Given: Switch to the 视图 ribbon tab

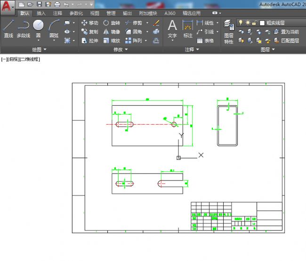Looking at the screenshot, I should tap(95, 13).
